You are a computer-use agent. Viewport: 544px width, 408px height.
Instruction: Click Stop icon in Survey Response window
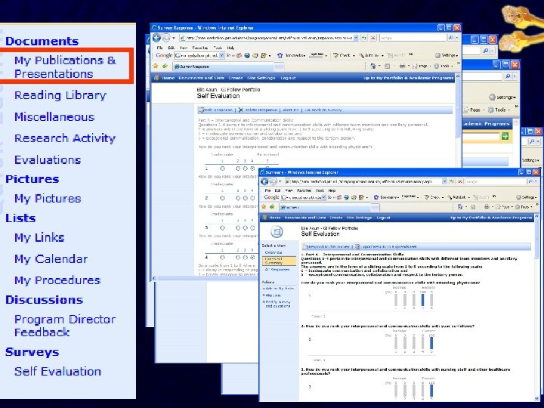click(x=373, y=38)
